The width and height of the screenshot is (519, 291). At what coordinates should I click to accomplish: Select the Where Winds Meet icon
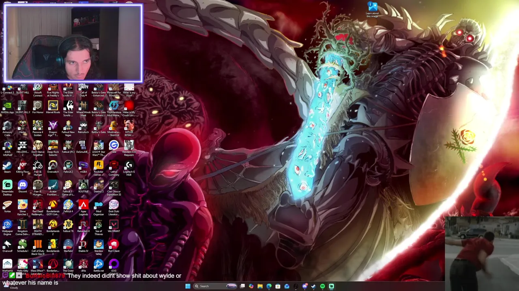click(83, 109)
